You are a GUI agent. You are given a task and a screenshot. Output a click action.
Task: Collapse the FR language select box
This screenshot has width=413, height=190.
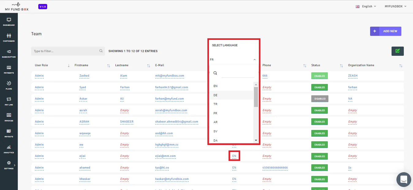[x=233, y=60]
